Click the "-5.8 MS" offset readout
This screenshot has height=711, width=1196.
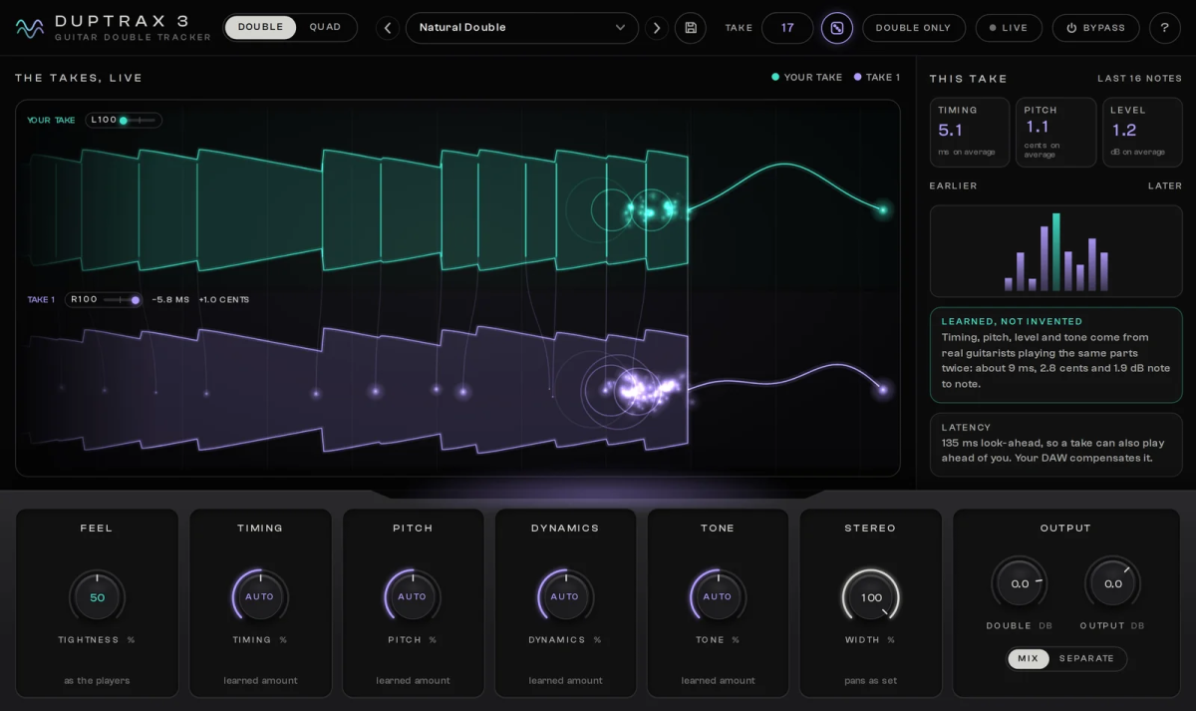[x=170, y=300]
